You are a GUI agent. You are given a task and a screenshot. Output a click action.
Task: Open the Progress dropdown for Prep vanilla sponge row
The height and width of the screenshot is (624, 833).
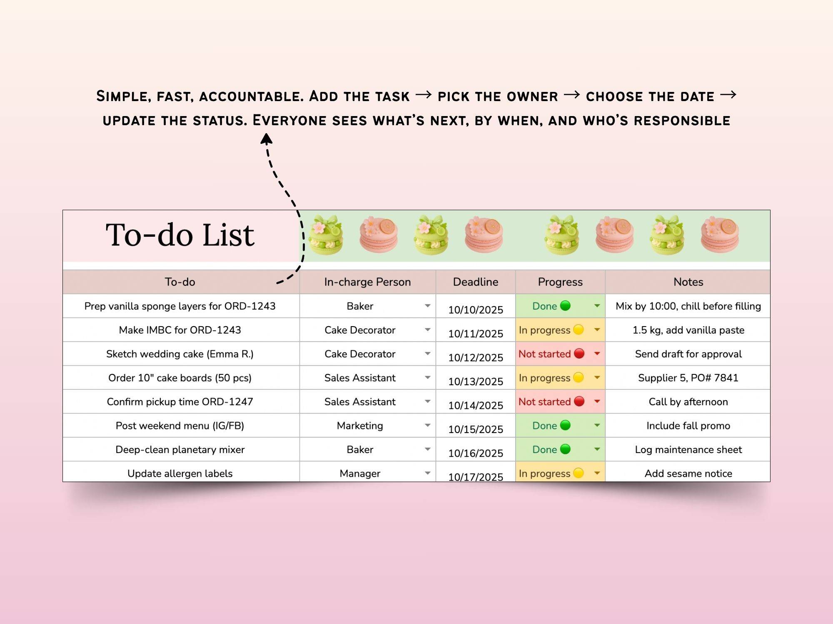pyautogui.click(x=597, y=306)
